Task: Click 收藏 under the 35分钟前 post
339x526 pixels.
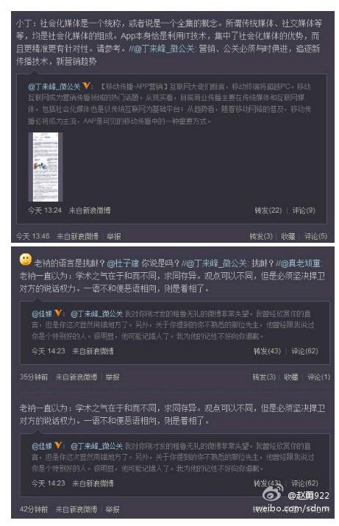Action: [x=291, y=377]
